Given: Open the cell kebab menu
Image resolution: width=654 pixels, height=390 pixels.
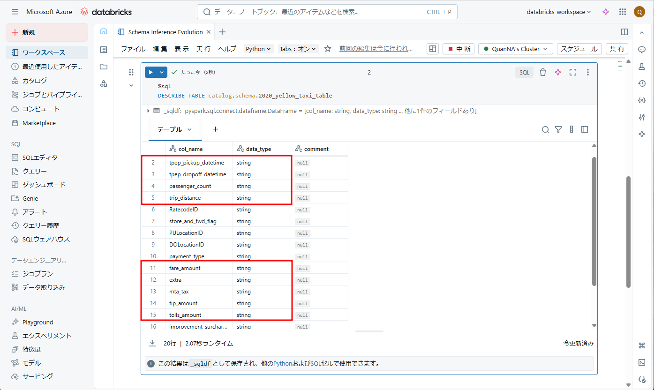Looking at the screenshot, I should coord(588,72).
